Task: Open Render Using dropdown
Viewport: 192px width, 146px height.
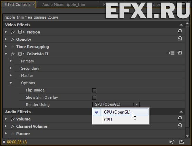Action: tap(116, 104)
